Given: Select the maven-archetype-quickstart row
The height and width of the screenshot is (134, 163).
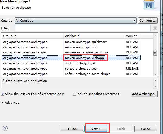Looking at the screenshot, I should tap(71, 42).
